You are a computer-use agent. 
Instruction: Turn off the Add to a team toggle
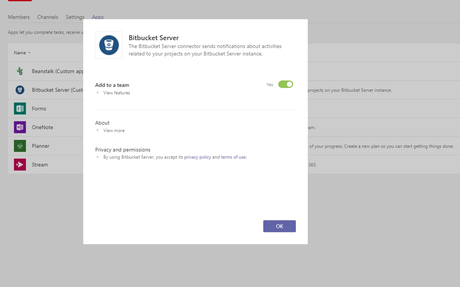click(285, 84)
